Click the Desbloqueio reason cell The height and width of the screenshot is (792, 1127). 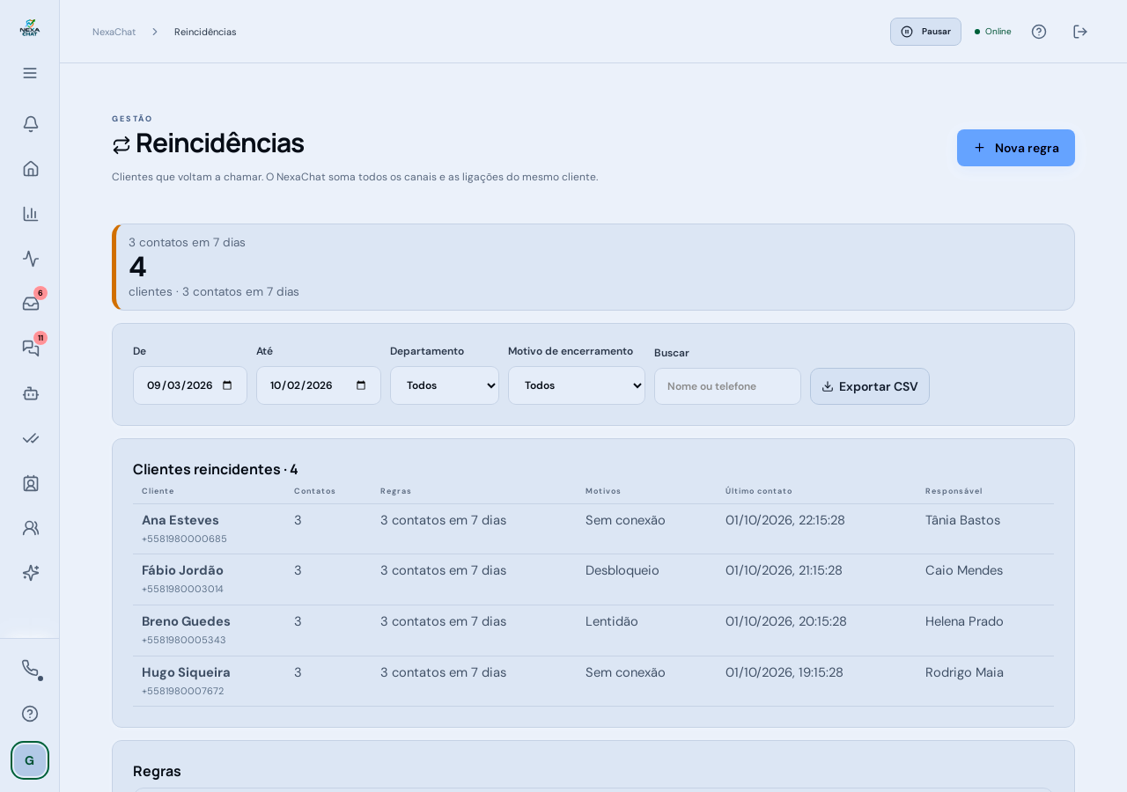[622, 570]
